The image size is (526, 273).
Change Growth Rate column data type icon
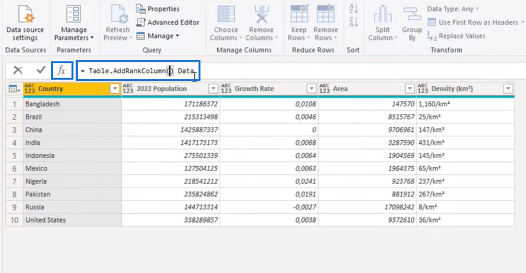(226, 88)
